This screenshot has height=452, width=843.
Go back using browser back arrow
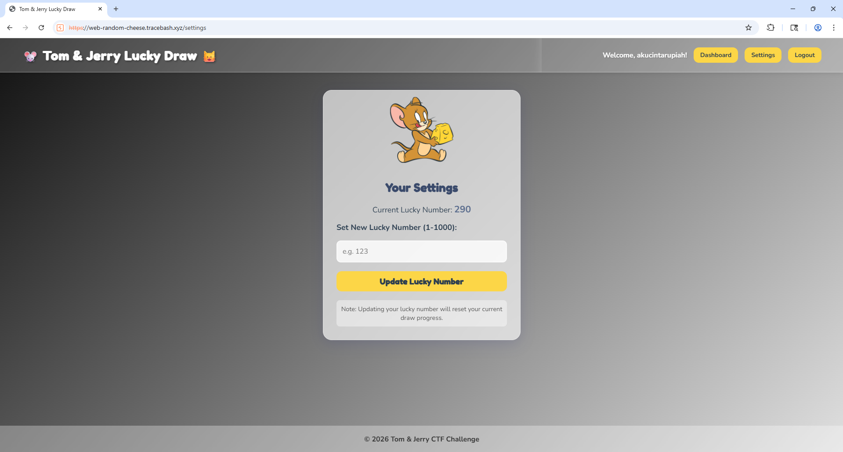pos(10,28)
